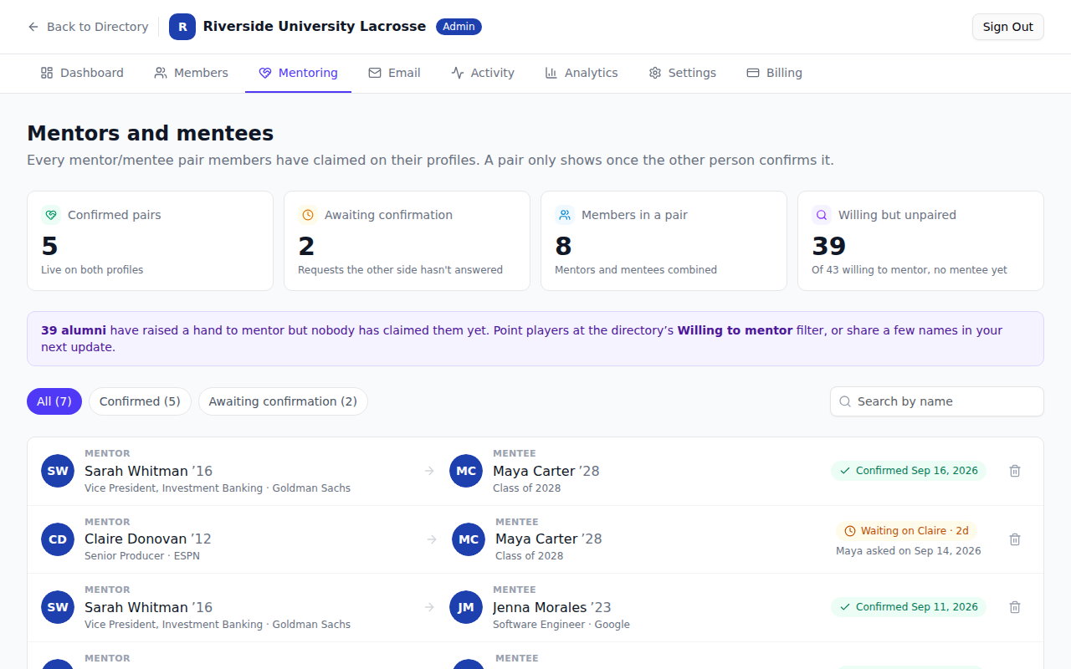Viewport: 1071px width, 669px height.
Task: Focus the Search by name field
Action: tap(937, 401)
